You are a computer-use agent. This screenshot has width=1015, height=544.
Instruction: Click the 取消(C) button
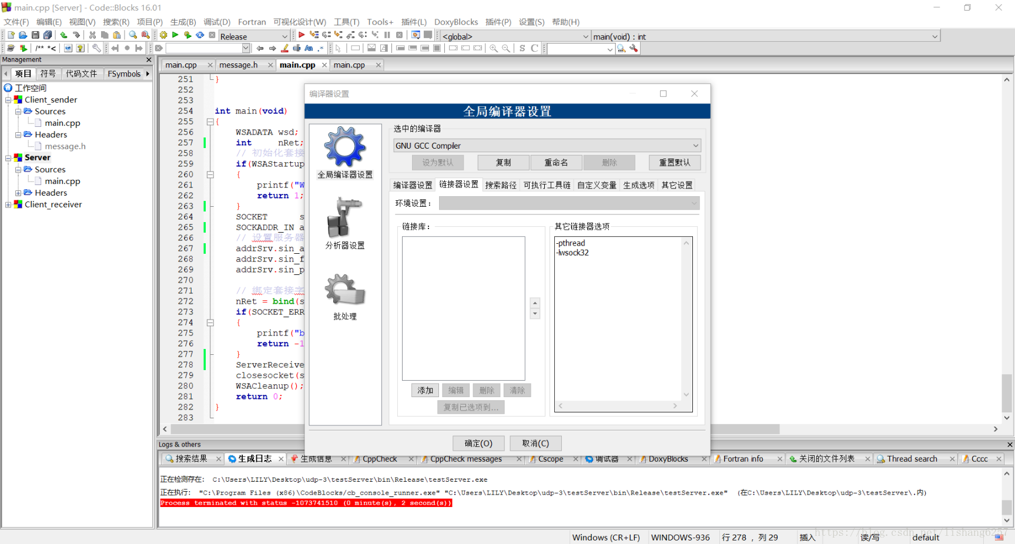[535, 443]
